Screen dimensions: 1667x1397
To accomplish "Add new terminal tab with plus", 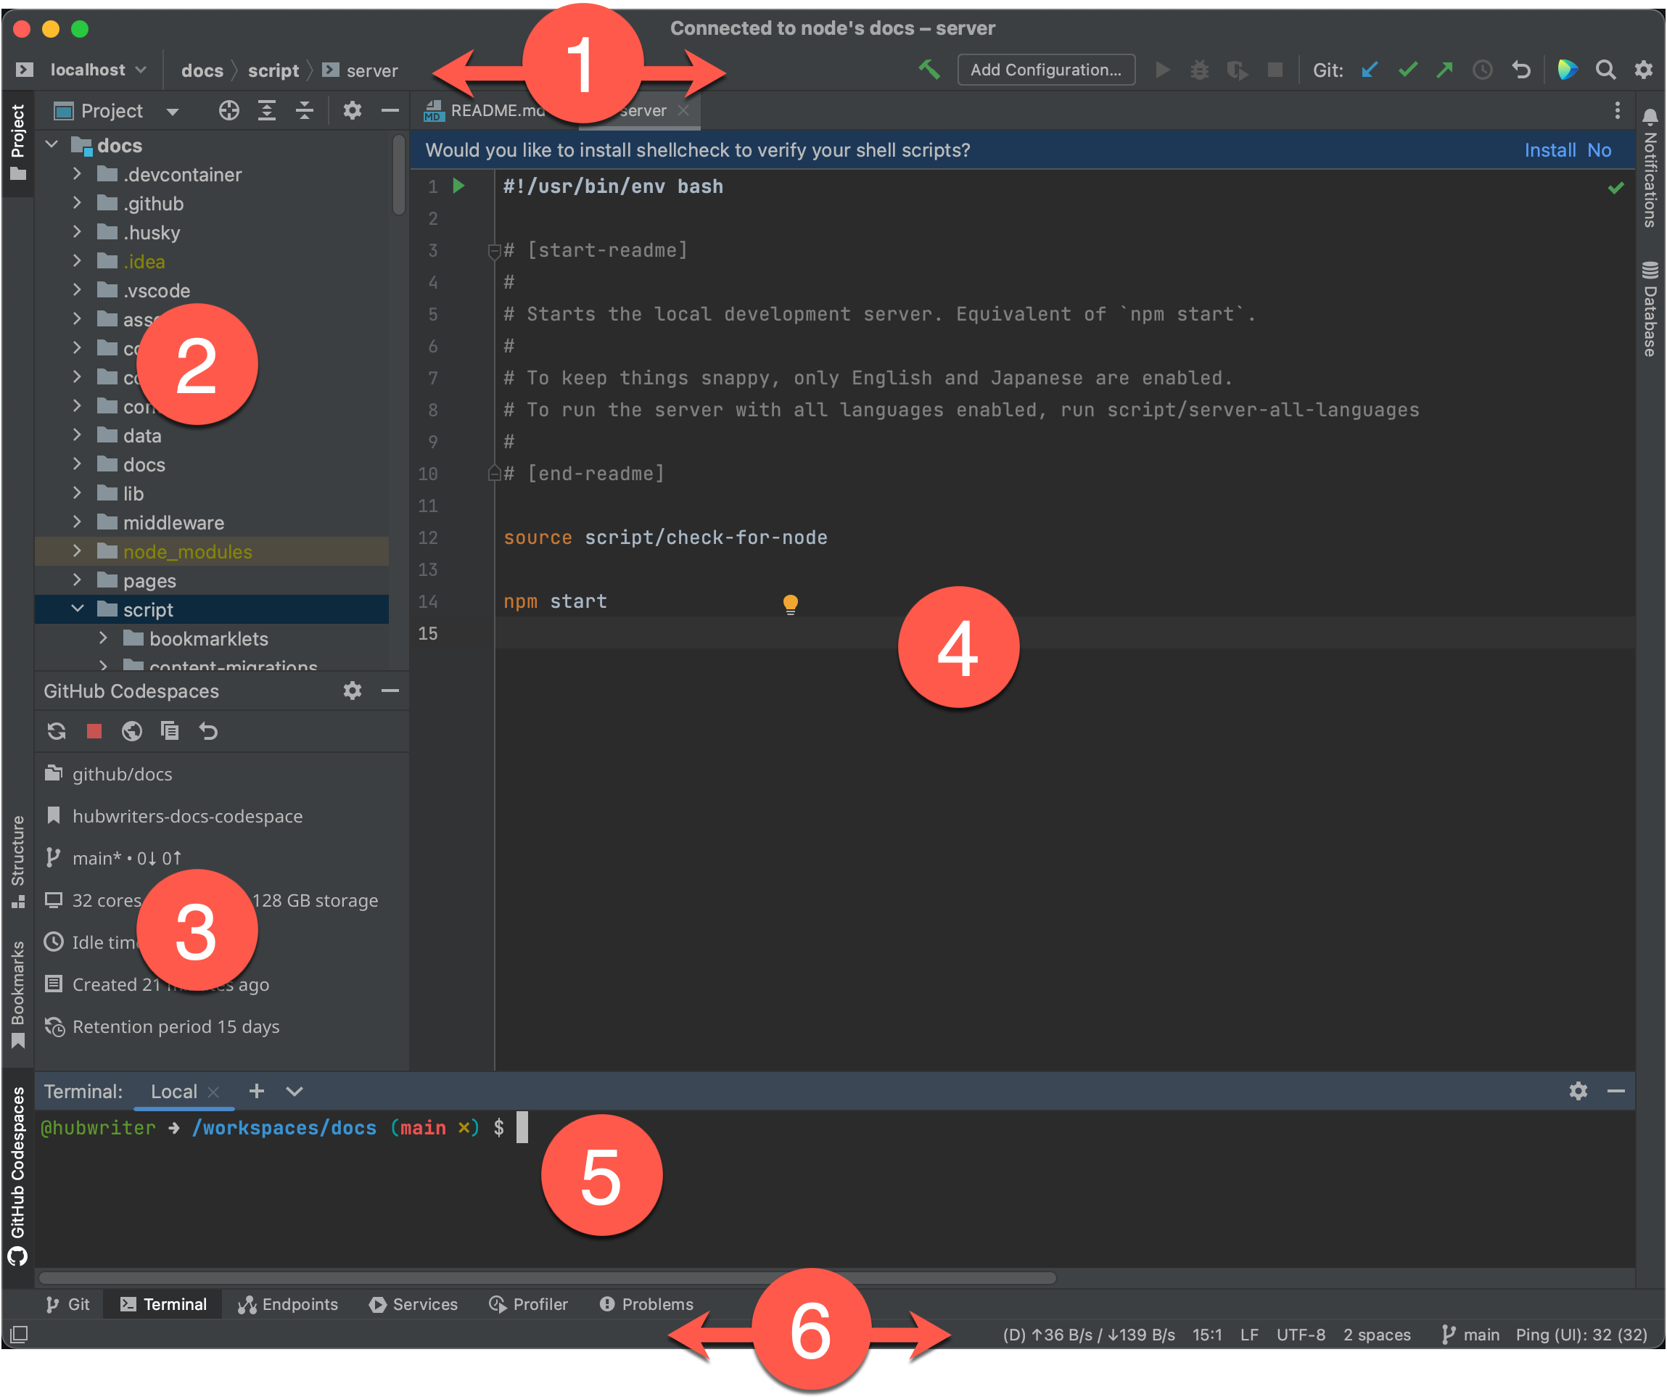I will [x=255, y=1091].
